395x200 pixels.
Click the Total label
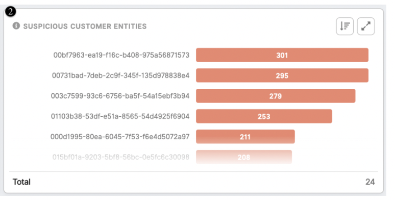[21, 182]
